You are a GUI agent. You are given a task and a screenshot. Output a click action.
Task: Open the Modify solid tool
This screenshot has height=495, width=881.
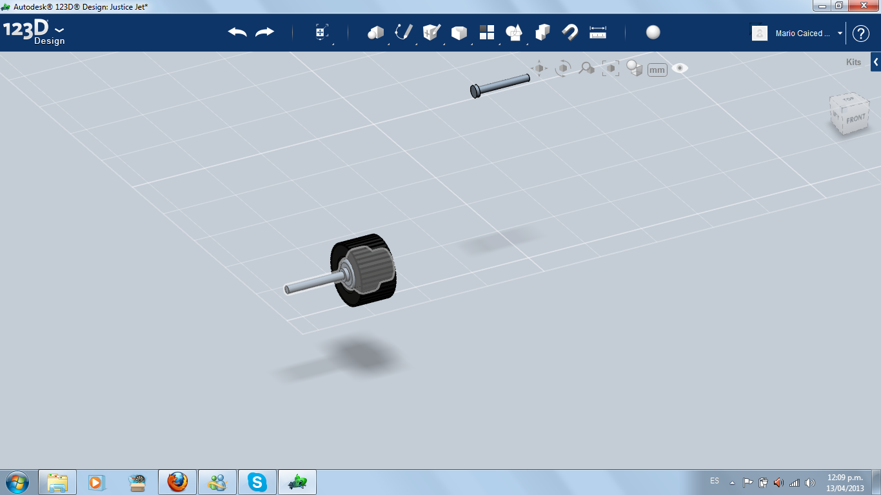pos(459,33)
